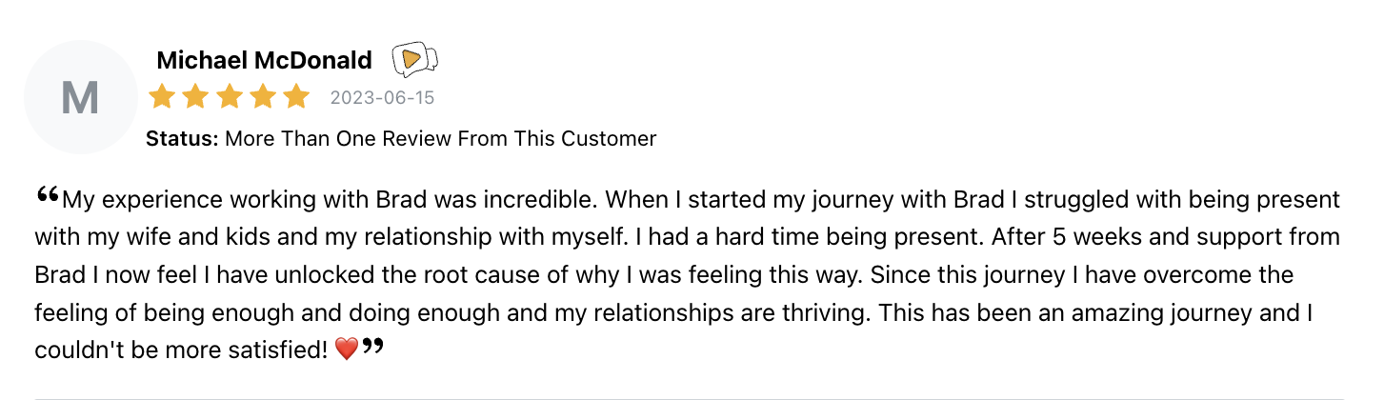
Task: Click the second gold star
Action: point(196,97)
